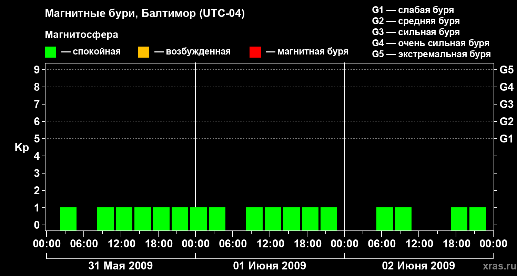The image size is (517, 276).
Task: Click the y-axis value "4"
Action: [x=38, y=156]
